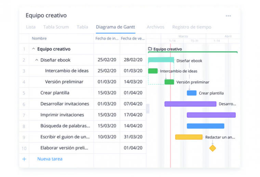
Task: Select the blue Crear plantilla bar
Action: [192, 93]
